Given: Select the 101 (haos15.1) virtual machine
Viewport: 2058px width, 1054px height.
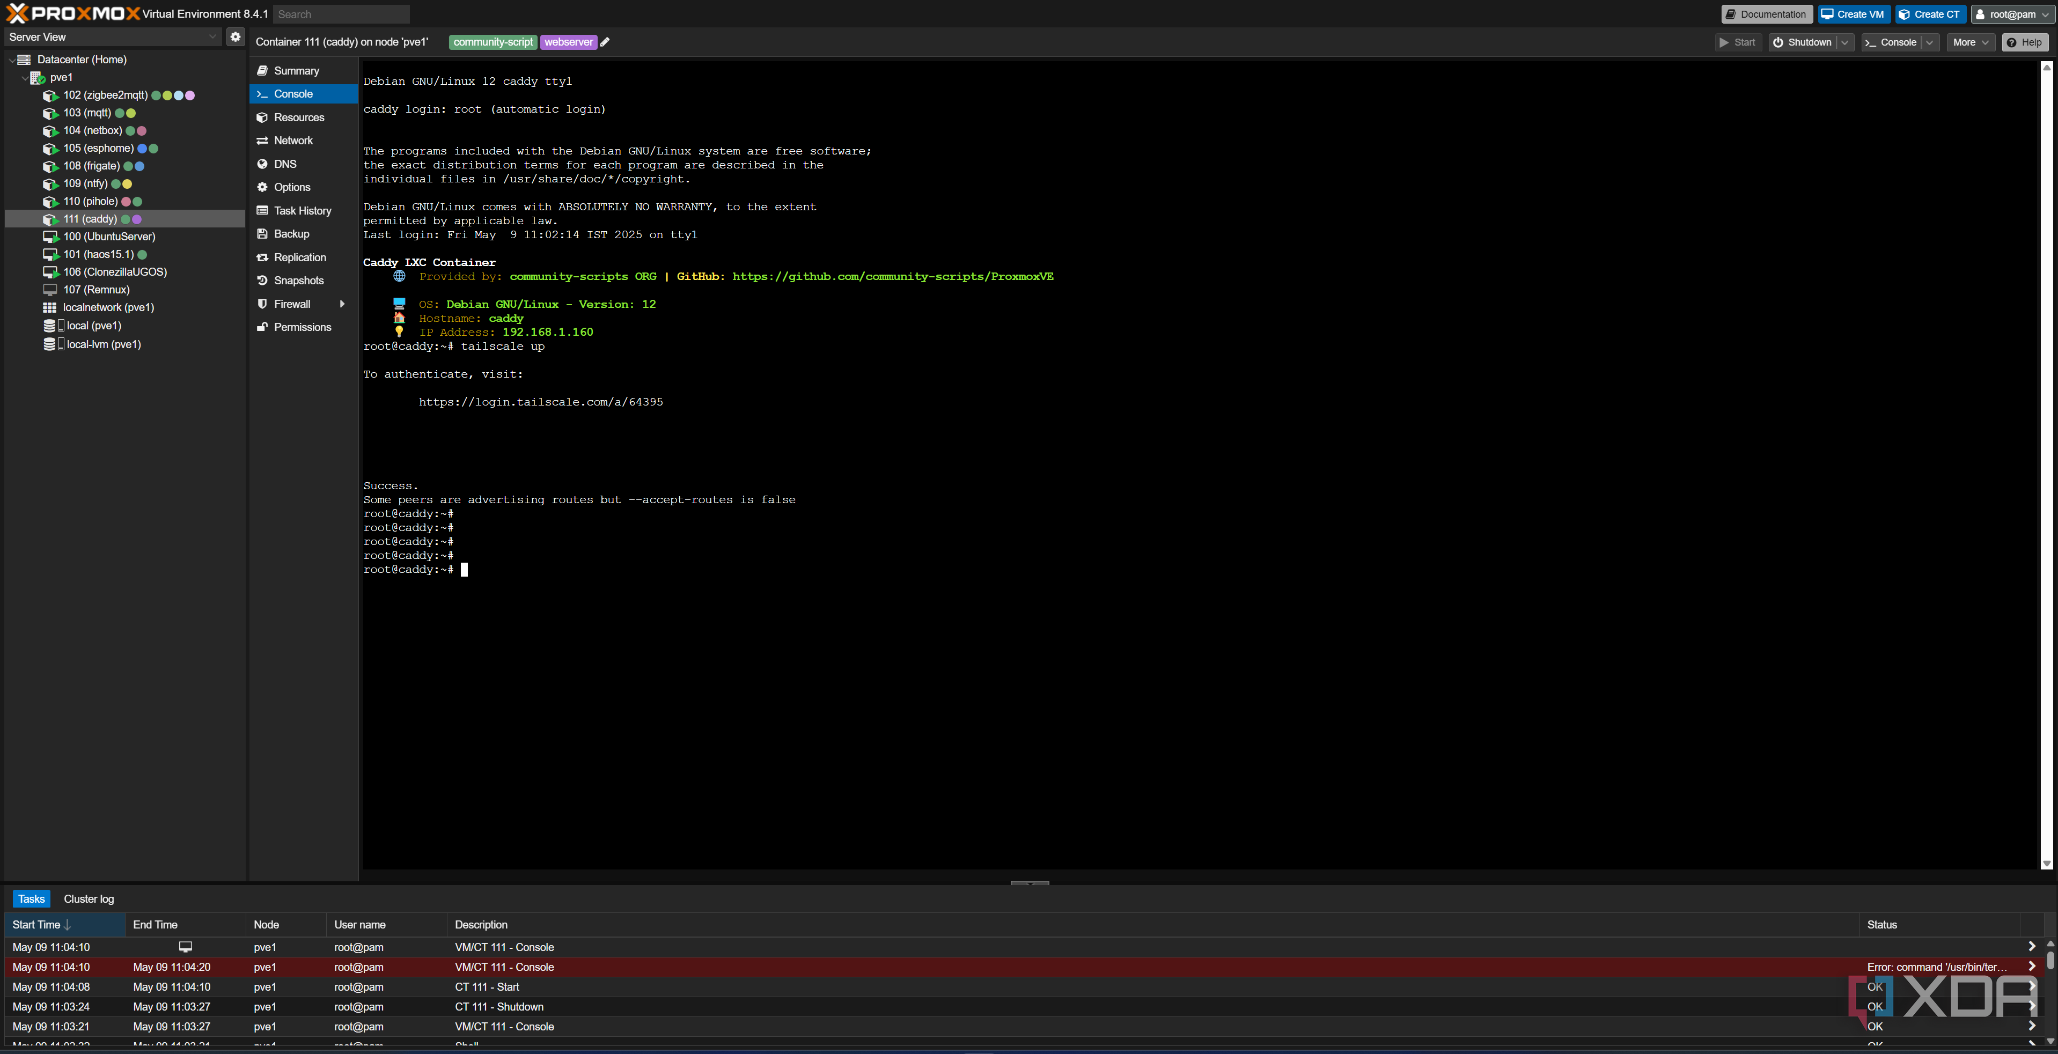Looking at the screenshot, I should click(98, 255).
